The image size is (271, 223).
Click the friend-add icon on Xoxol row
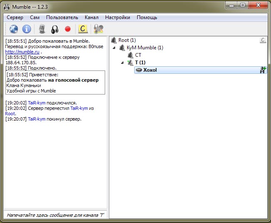click(x=263, y=70)
